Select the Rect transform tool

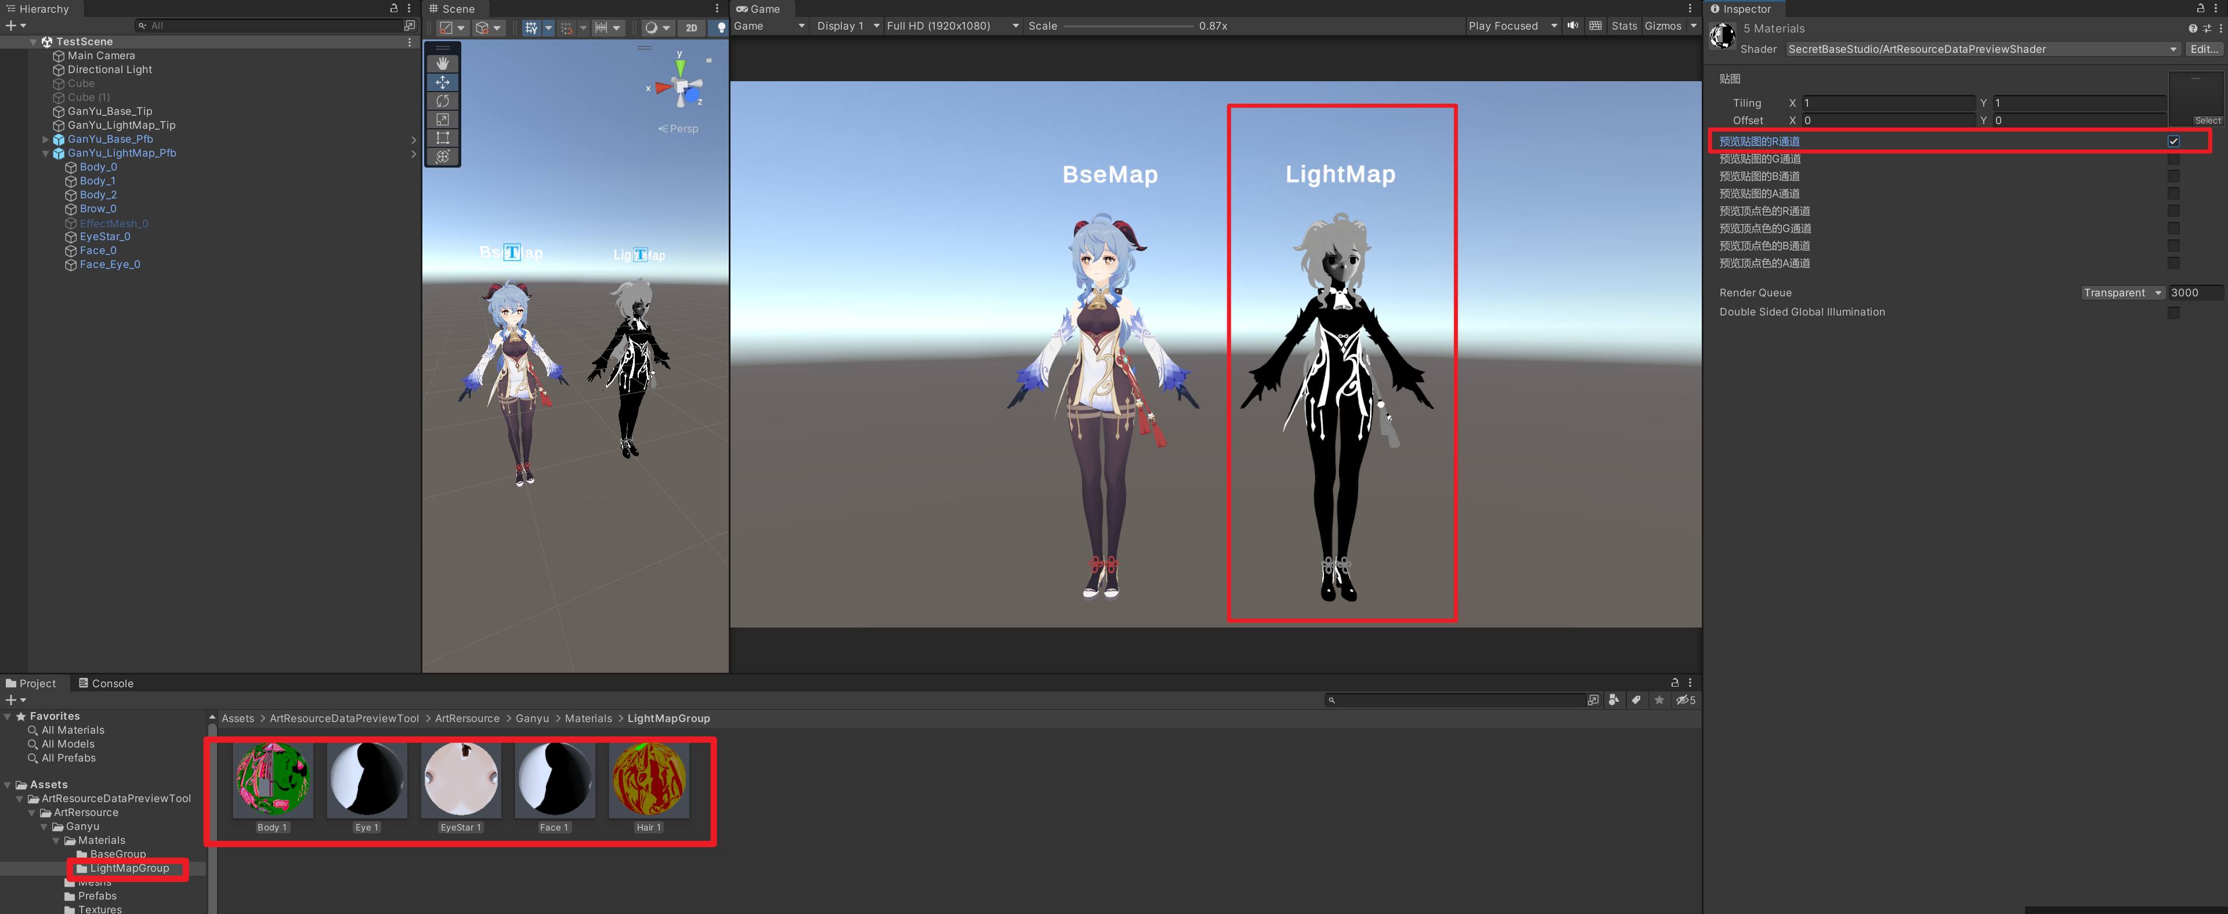442,137
